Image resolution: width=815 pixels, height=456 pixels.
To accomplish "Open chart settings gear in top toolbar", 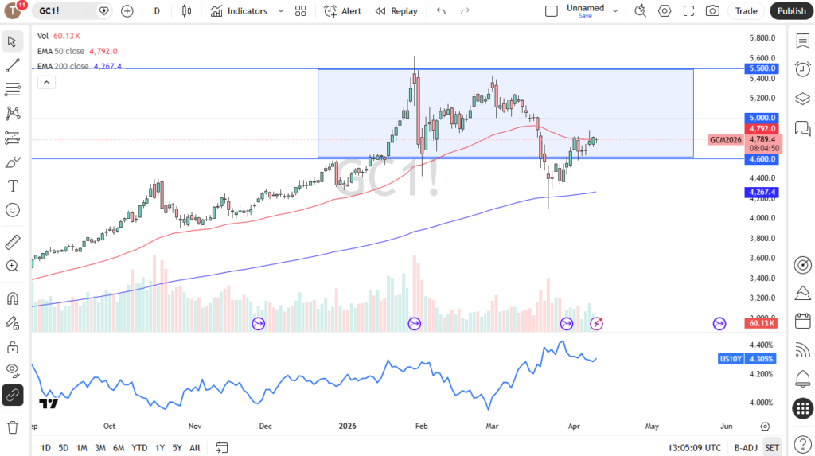I will coord(665,11).
